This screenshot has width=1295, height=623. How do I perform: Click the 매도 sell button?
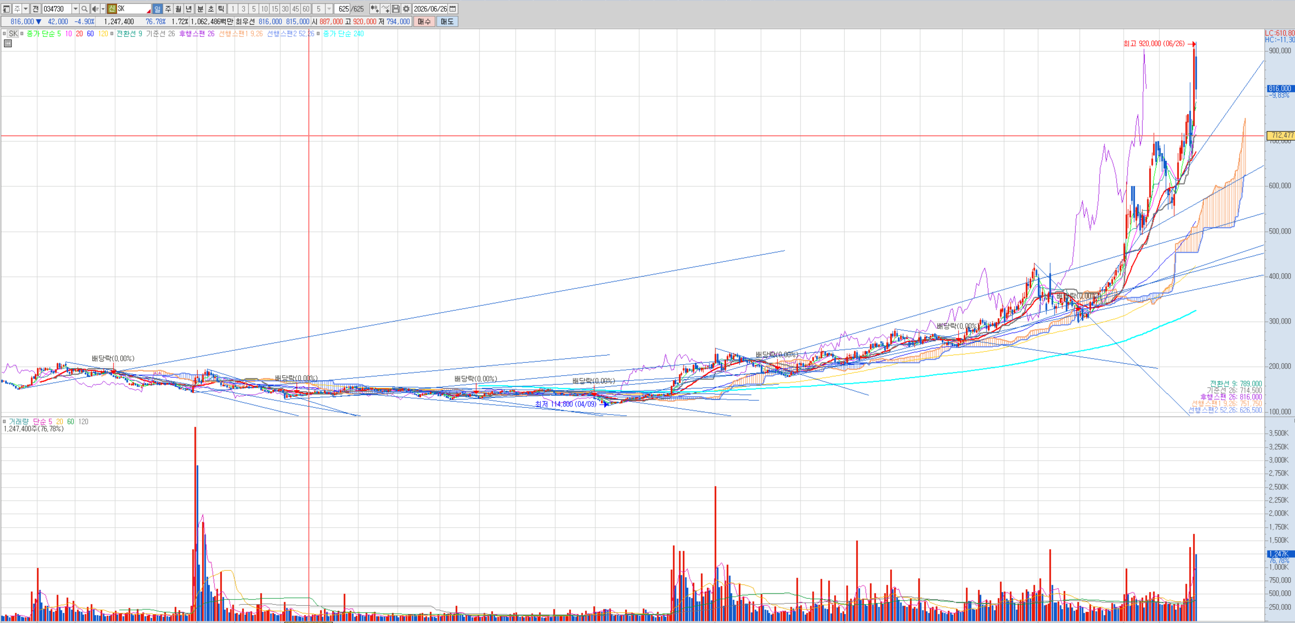447,22
